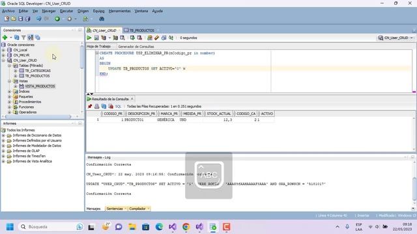The width and height of the screenshot is (417, 234).
Task: Expand the CN_Local connection node
Action: coord(3,50)
